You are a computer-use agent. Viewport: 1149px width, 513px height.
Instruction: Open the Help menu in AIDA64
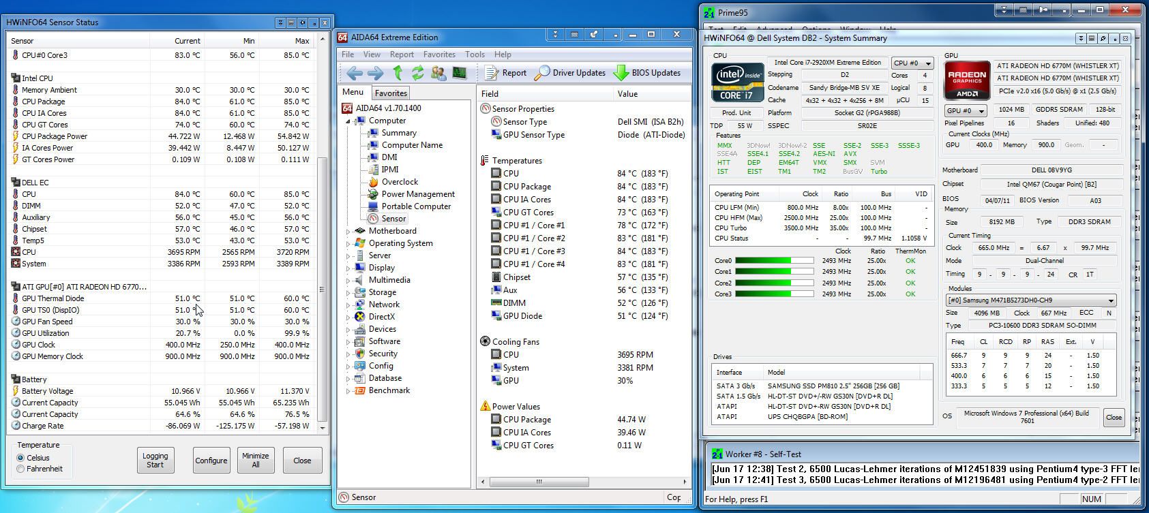[503, 55]
